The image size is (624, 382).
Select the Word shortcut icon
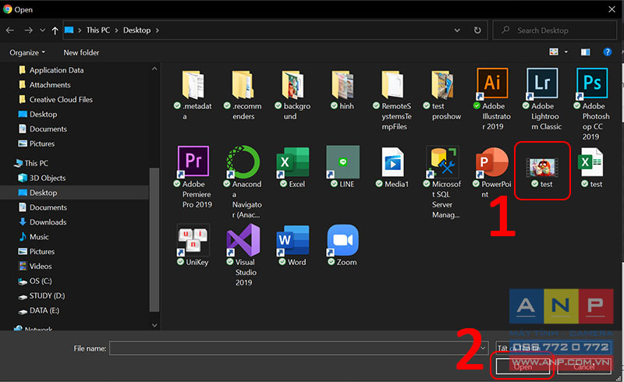pos(293,245)
